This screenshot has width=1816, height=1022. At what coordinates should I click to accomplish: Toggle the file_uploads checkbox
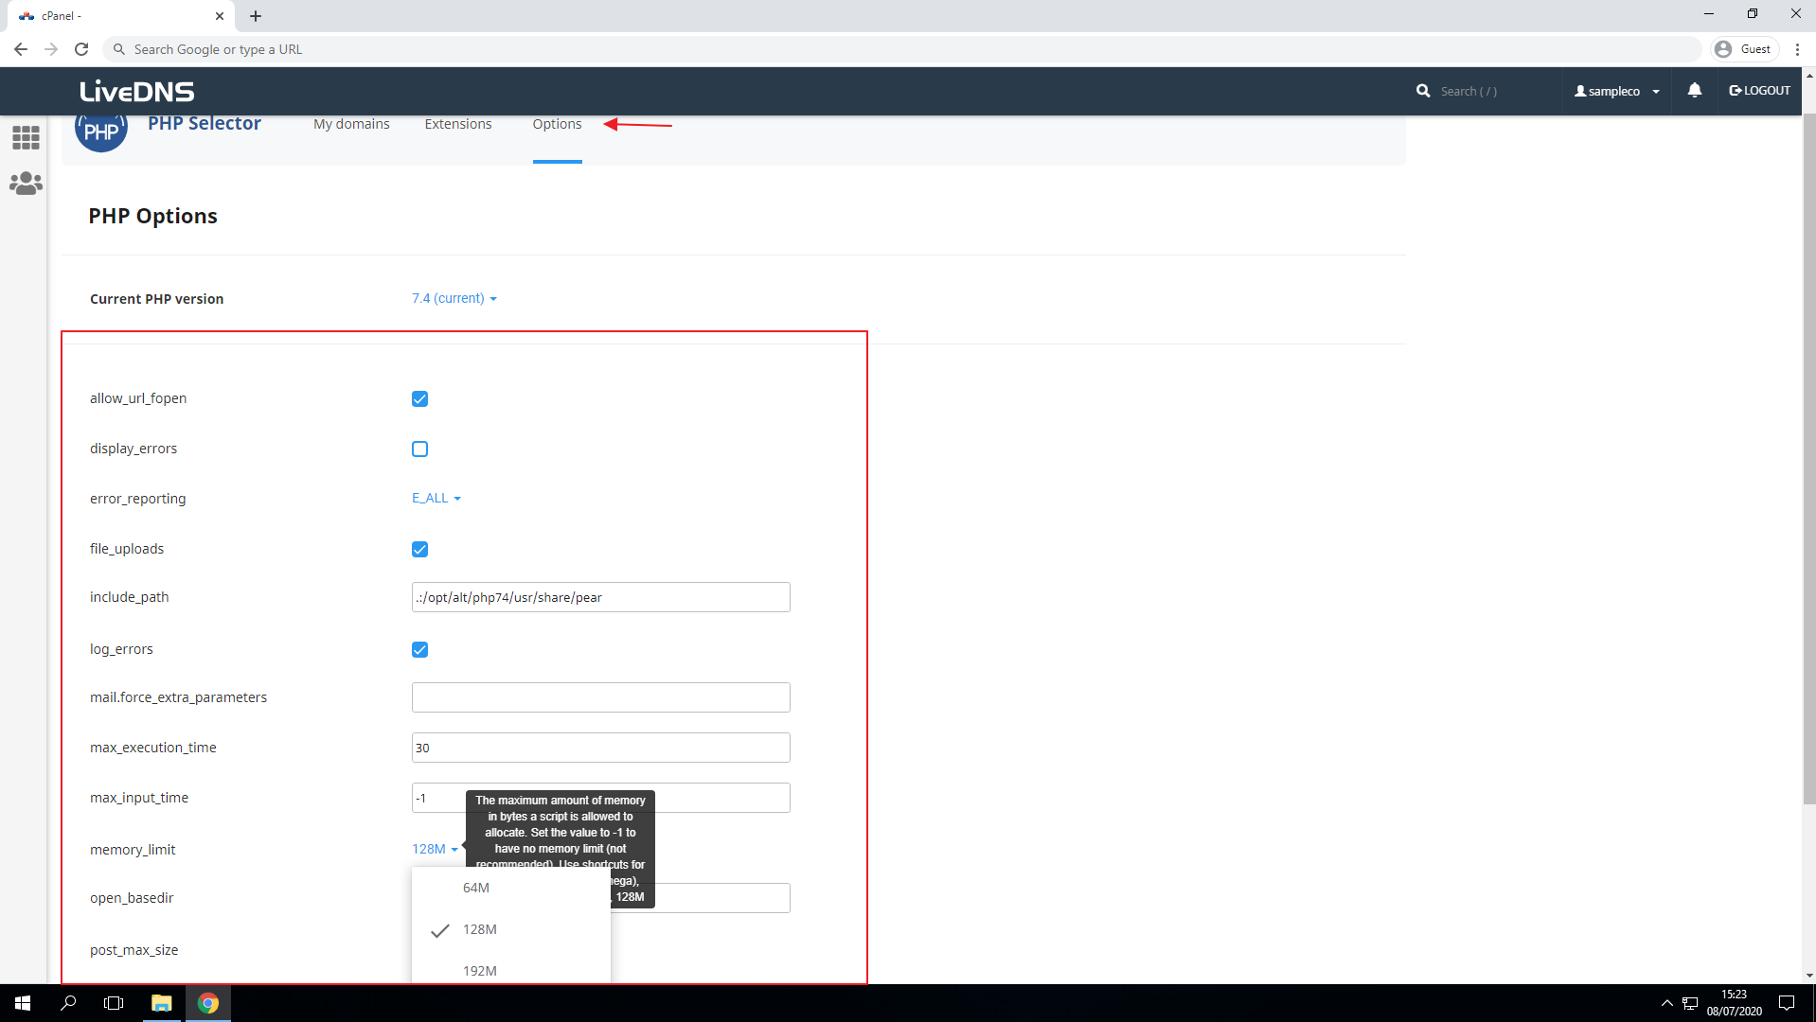[x=419, y=550]
